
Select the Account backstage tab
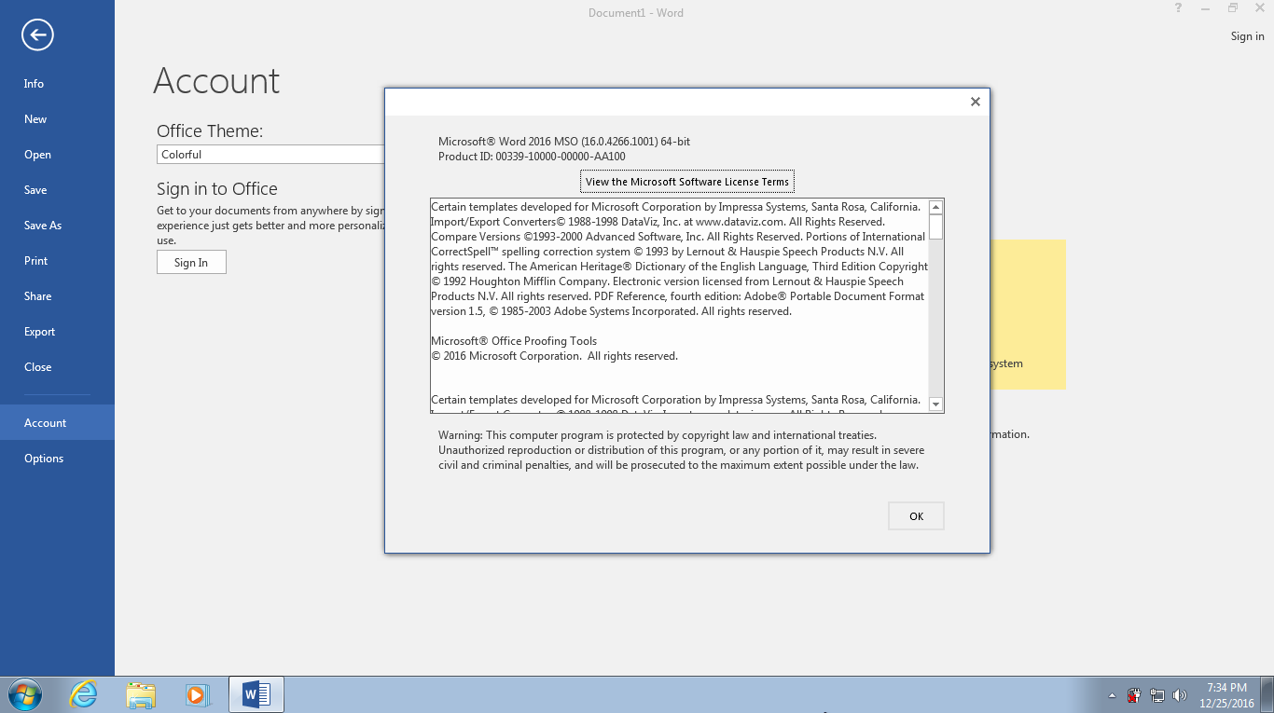coord(57,423)
